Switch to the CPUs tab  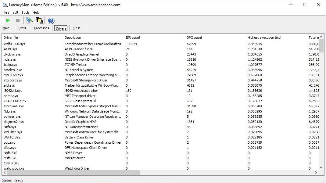click(77, 28)
